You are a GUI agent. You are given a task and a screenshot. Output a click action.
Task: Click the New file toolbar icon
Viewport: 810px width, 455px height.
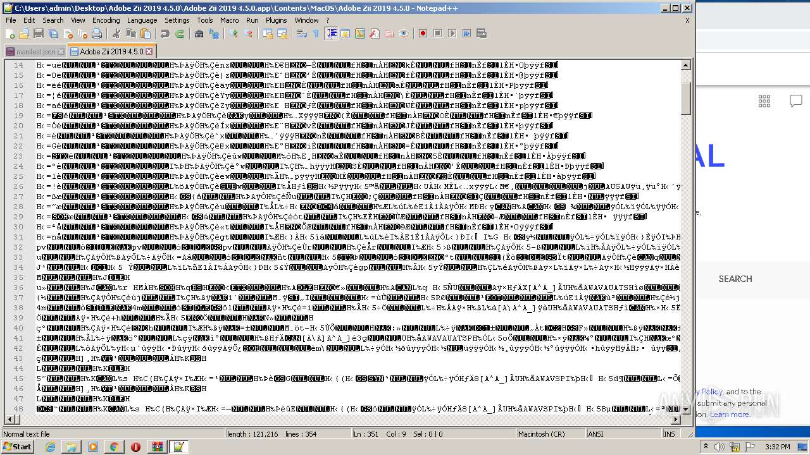pyautogui.click(x=10, y=33)
